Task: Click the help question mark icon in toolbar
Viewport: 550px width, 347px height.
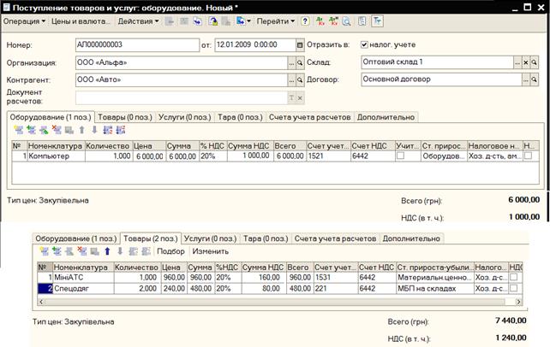Action: click(x=305, y=21)
